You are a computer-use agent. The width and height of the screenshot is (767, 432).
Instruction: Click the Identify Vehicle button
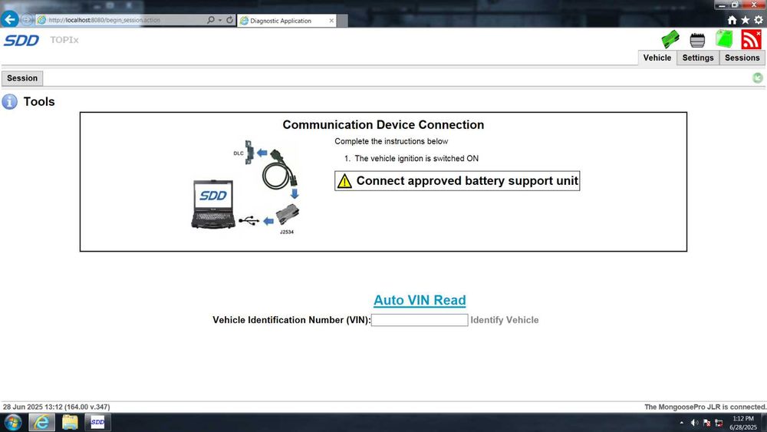coord(505,320)
